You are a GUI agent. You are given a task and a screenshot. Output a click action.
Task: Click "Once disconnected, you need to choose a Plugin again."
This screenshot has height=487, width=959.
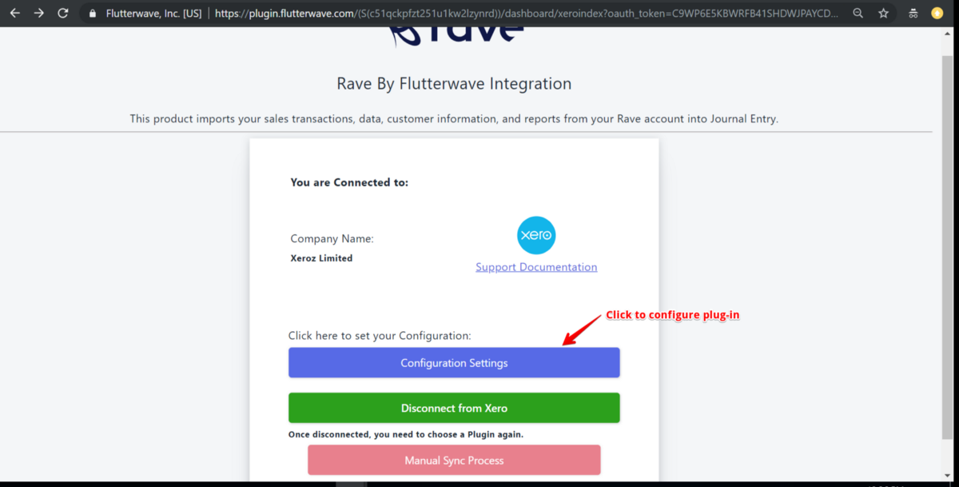point(406,435)
